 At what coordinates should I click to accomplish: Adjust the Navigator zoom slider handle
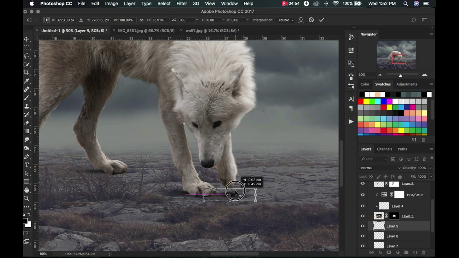(x=401, y=76)
